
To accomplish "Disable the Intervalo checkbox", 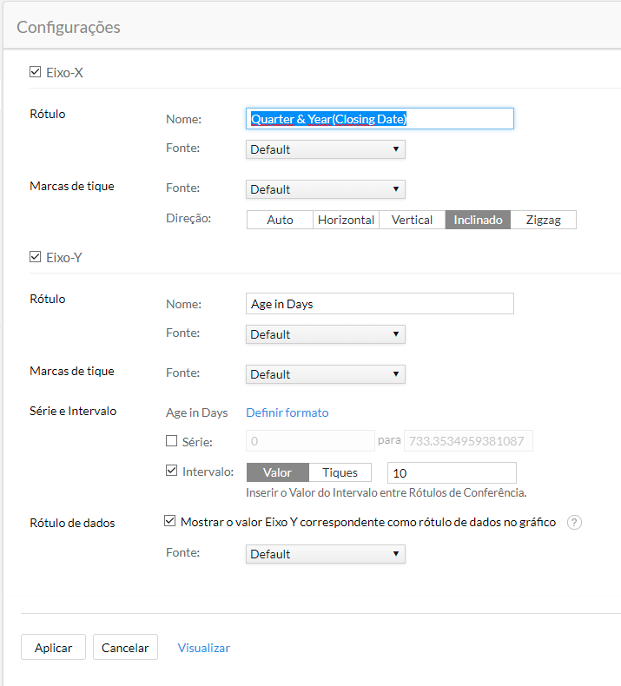I will click(x=172, y=471).
